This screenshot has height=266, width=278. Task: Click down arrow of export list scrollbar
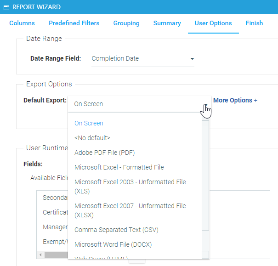point(205,255)
